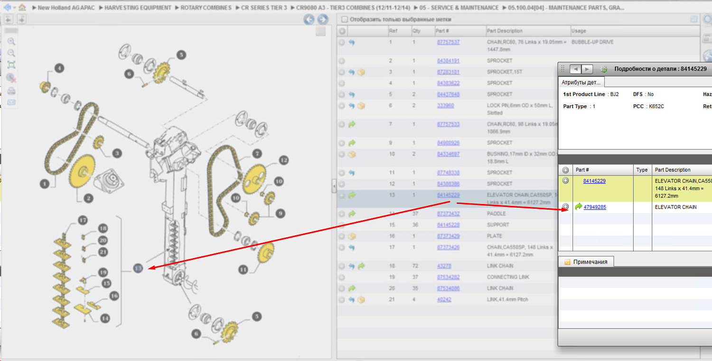Click the previous button in details popup
Viewport: 712px width, 361px height.
(x=575, y=69)
